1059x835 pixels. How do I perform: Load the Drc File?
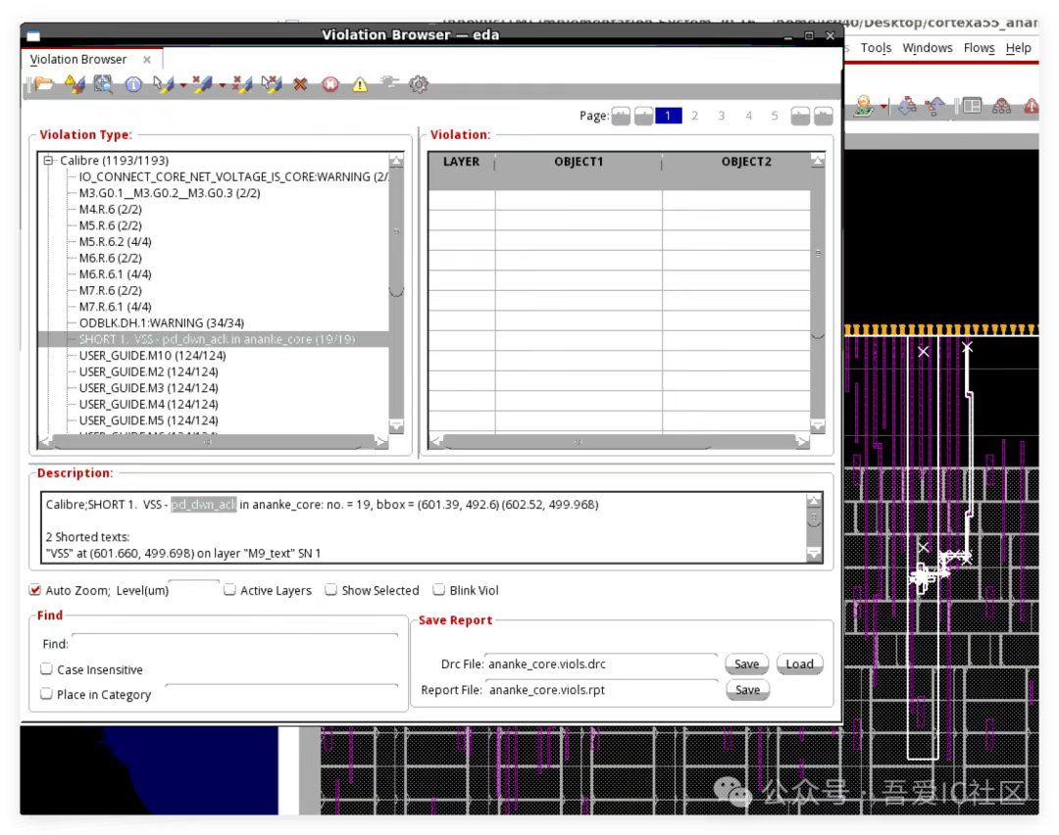pyautogui.click(x=800, y=664)
